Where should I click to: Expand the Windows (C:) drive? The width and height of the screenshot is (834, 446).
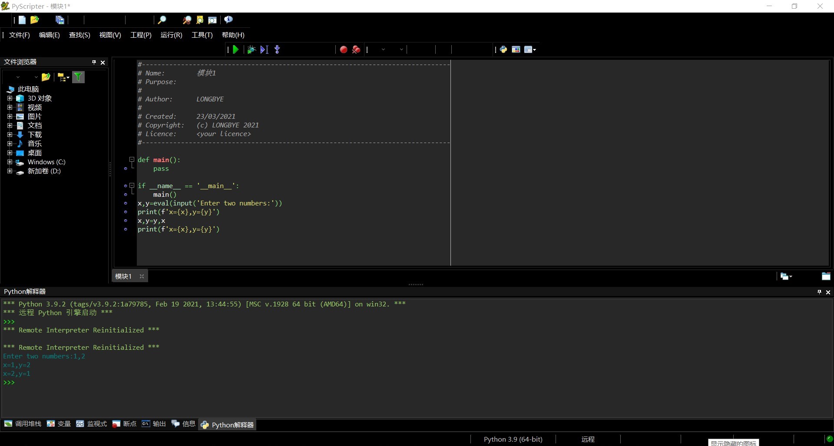[10, 162]
